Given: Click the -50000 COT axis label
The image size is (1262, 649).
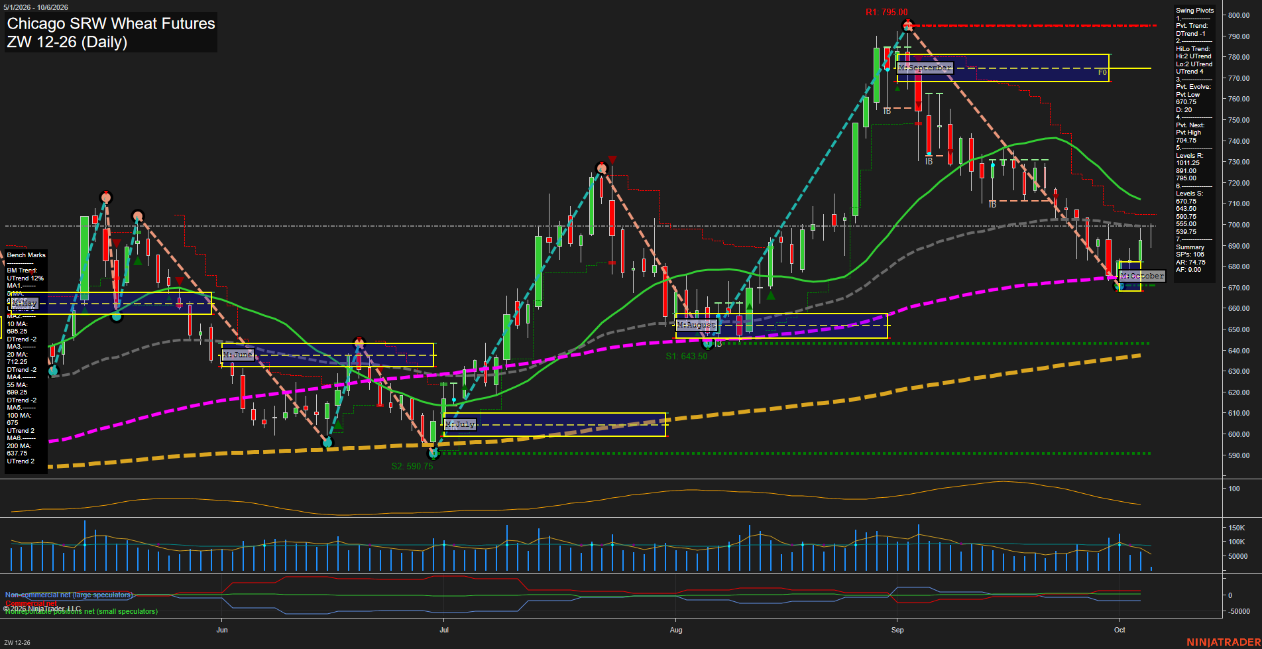Looking at the screenshot, I should point(1239,611).
